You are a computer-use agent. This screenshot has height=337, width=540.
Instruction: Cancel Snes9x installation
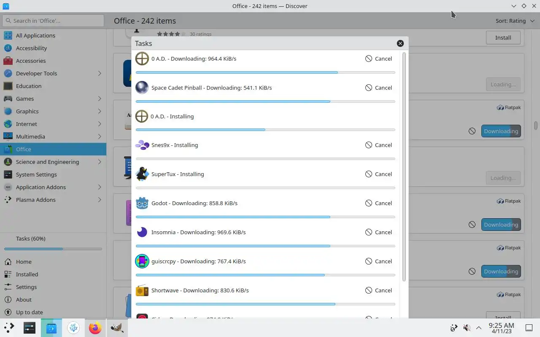[x=379, y=145]
